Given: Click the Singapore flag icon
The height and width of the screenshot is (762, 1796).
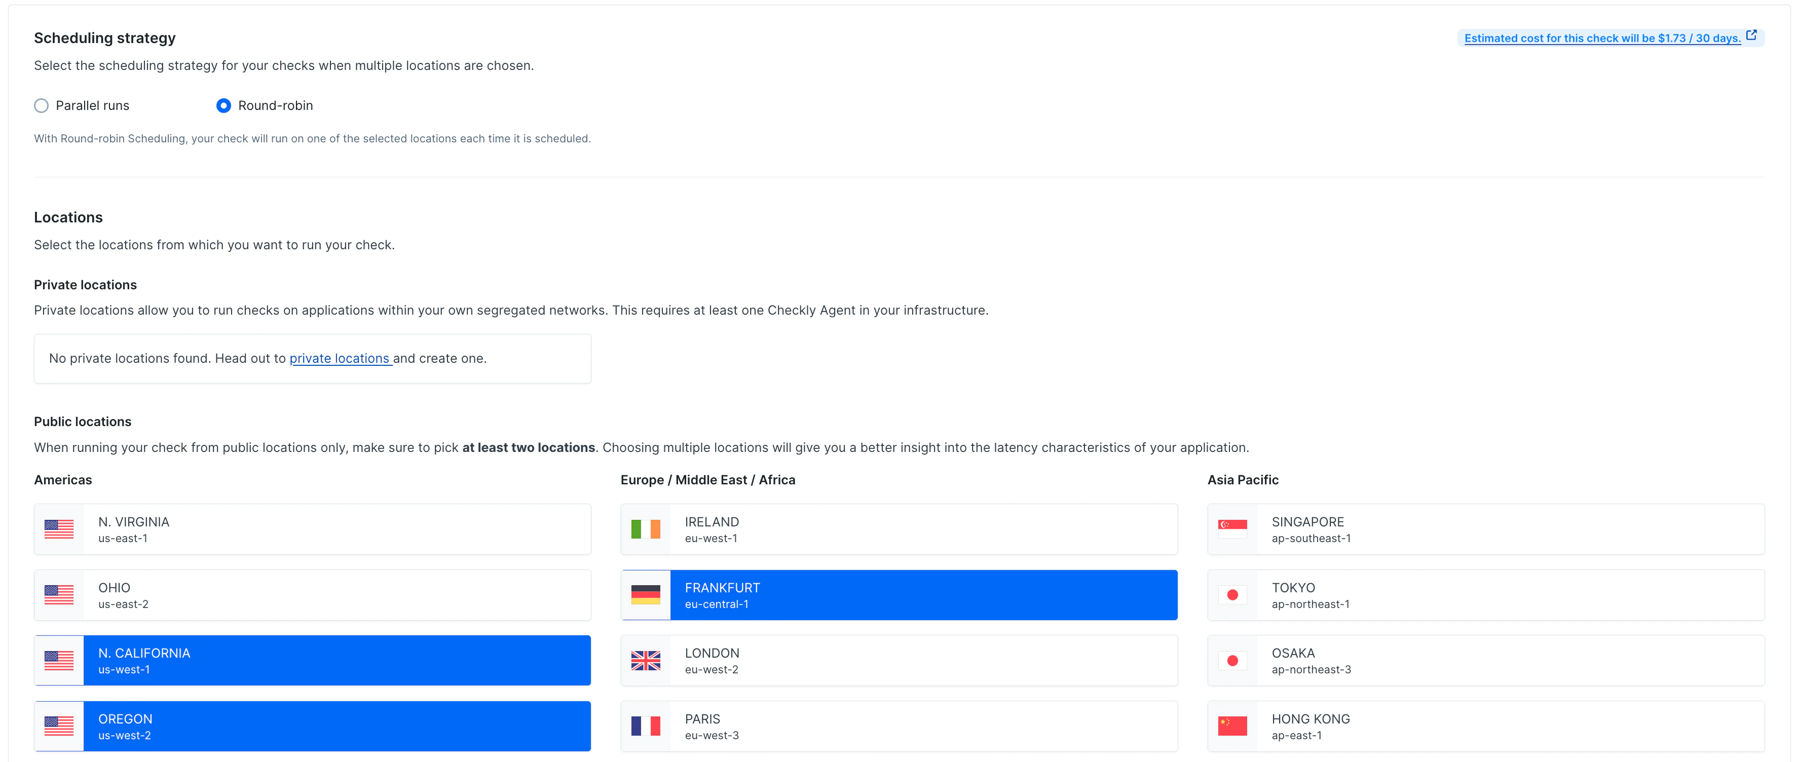Looking at the screenshot, I should coord(1232,528).
